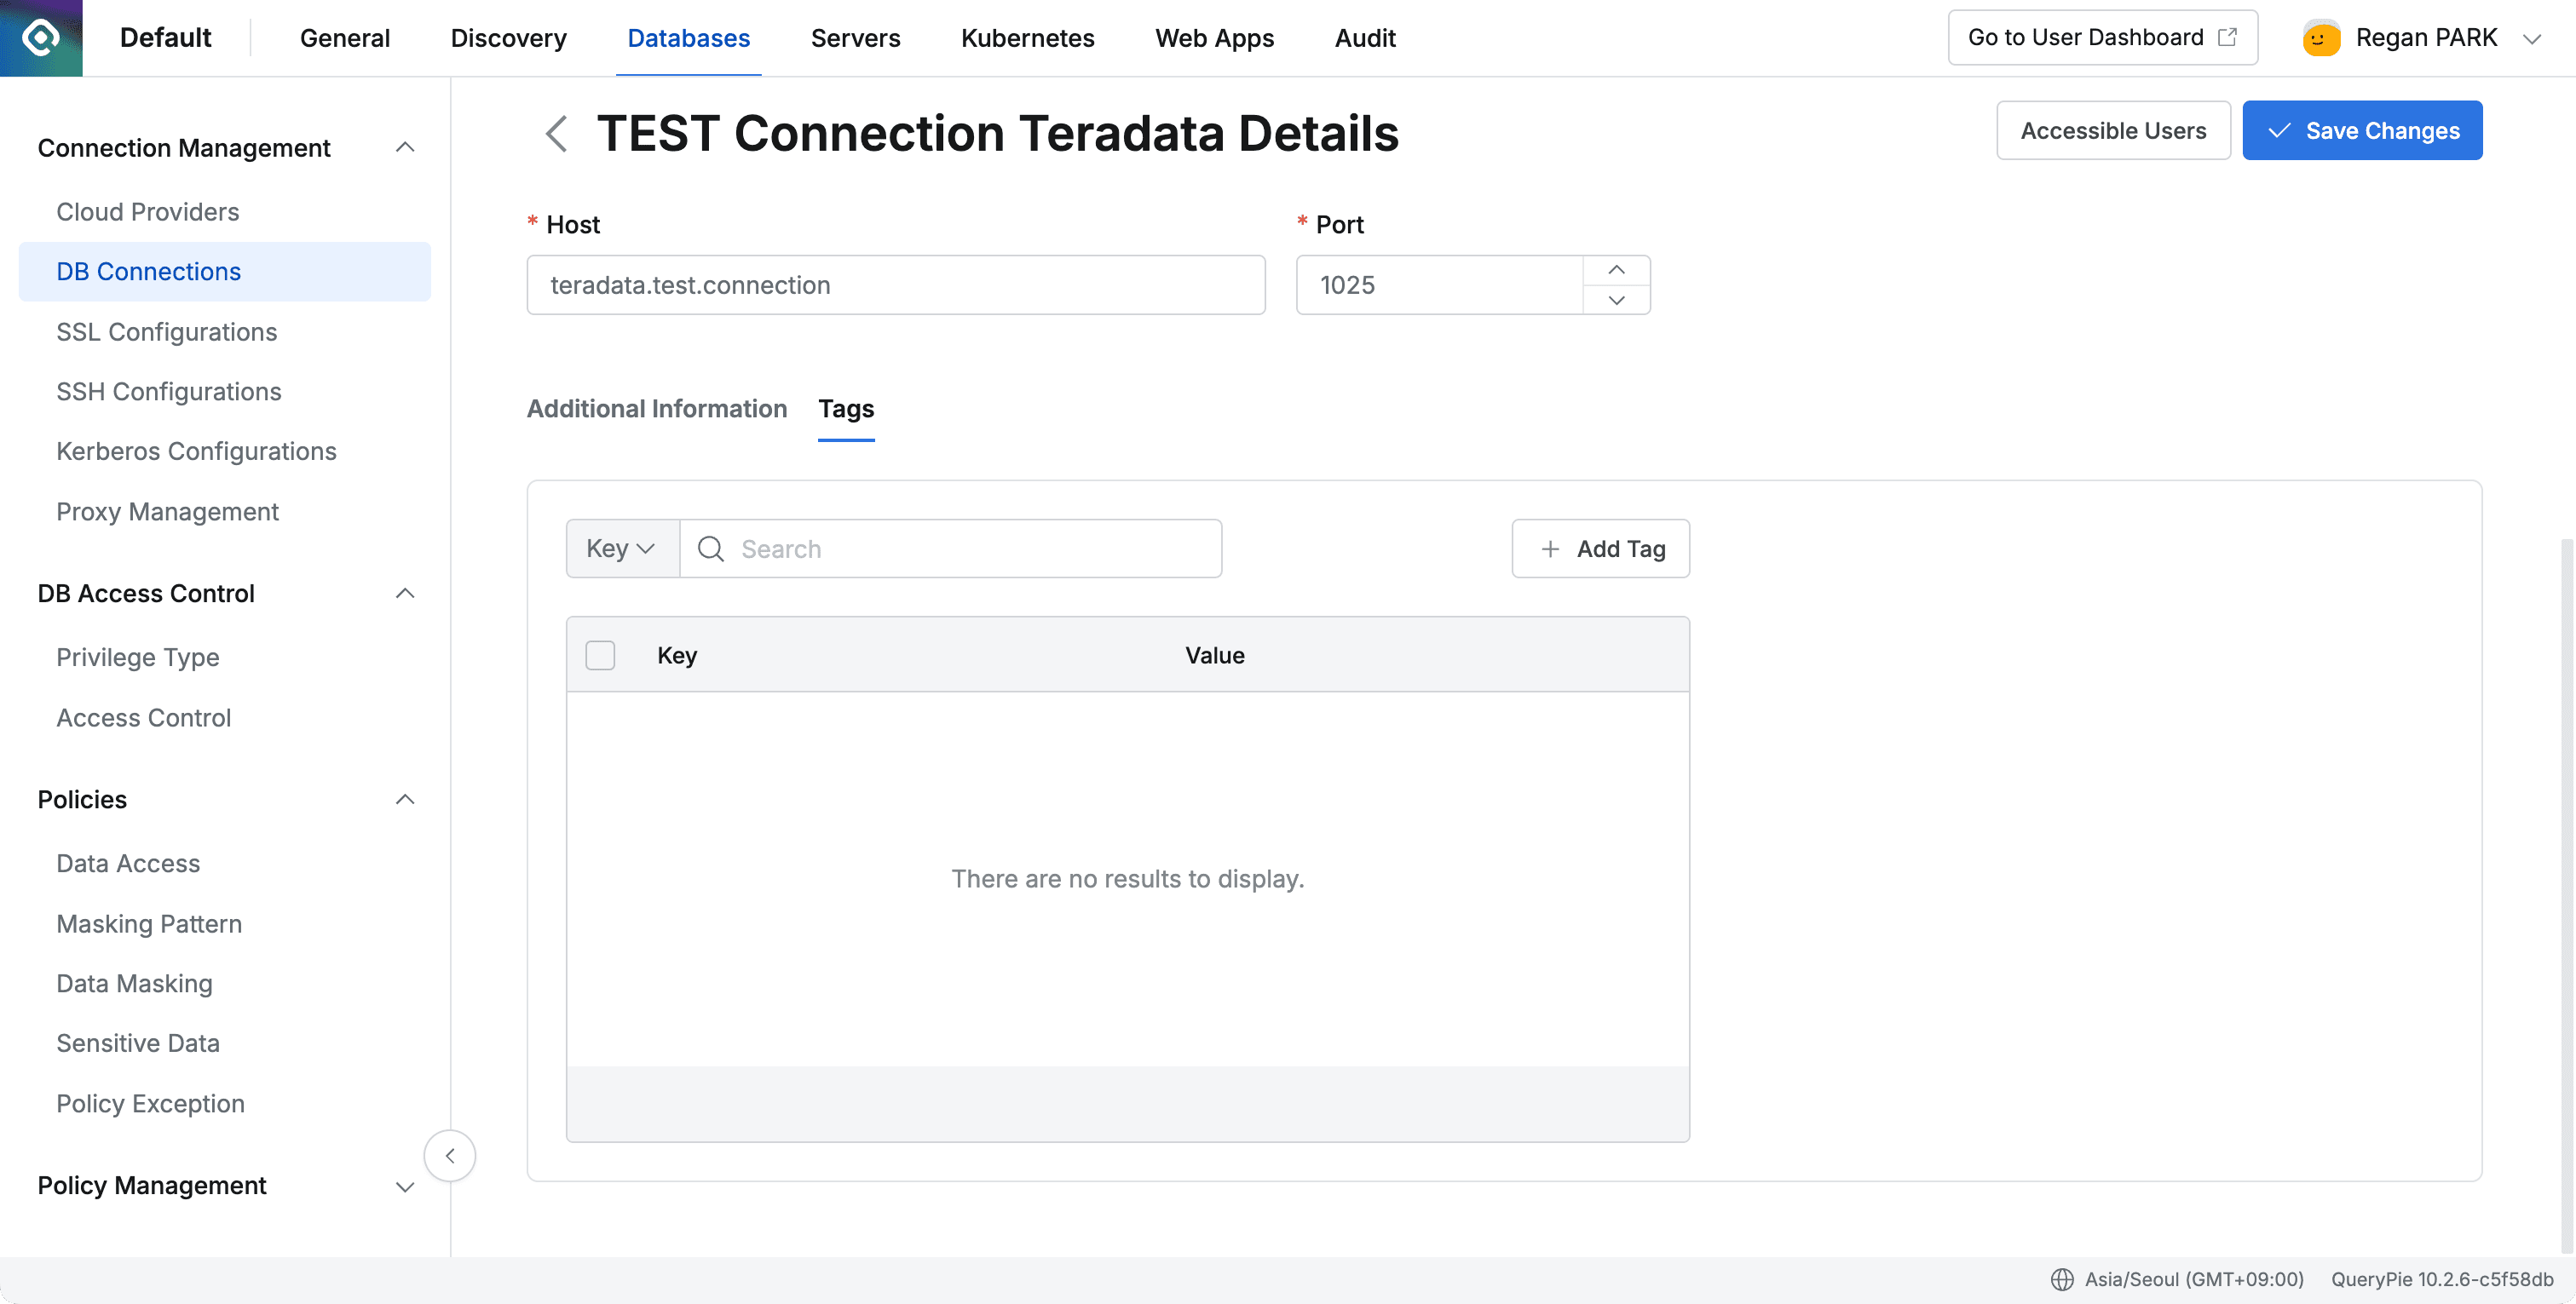Click the Save Changes button
Image resolution: width=2576 pixels, height=1304 pixels.
2362,130
